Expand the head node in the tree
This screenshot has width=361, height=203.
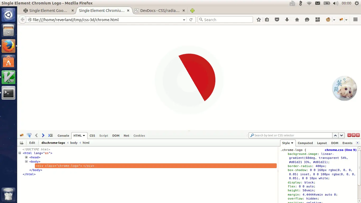pyautogui.click(x=26, y=157)
